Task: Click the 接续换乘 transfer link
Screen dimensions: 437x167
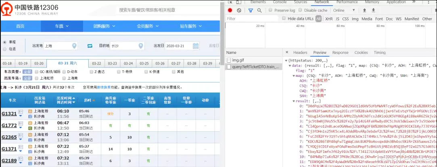Action: tap(103, 87)
